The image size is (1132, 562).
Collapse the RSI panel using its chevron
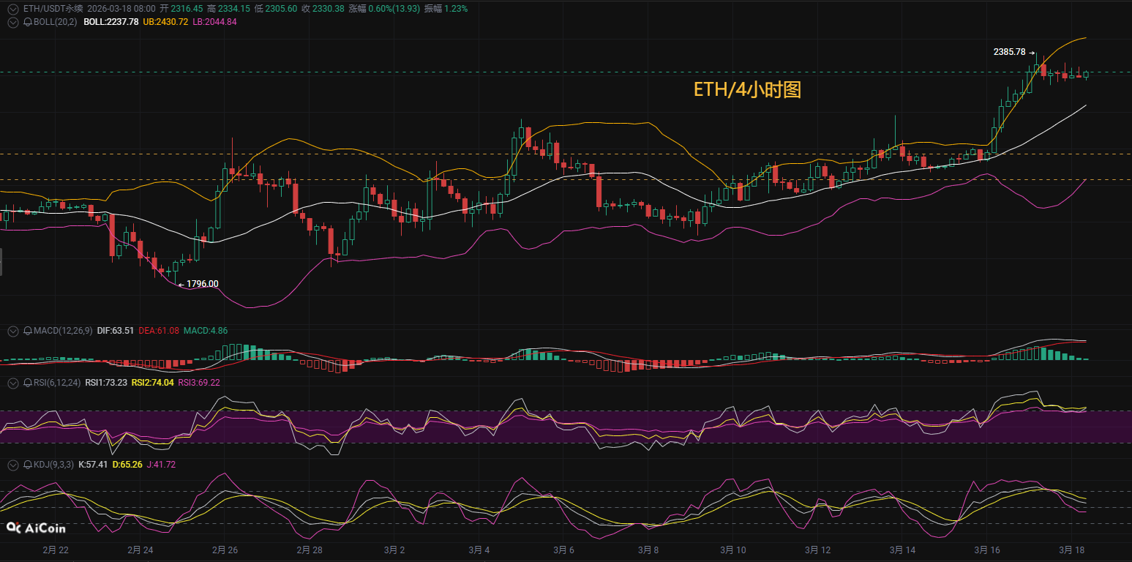click(x=13, y=383)
